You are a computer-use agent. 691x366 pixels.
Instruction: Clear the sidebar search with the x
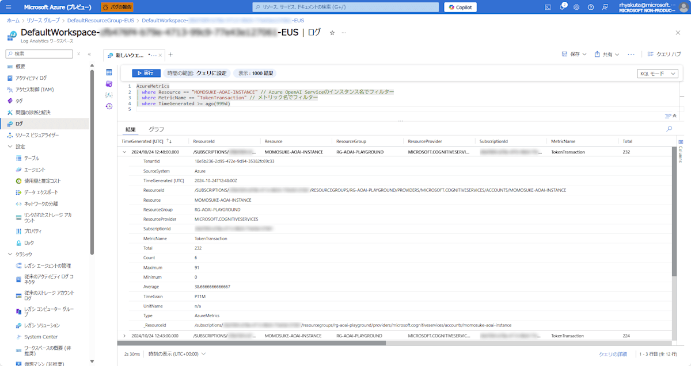(78, 53)
